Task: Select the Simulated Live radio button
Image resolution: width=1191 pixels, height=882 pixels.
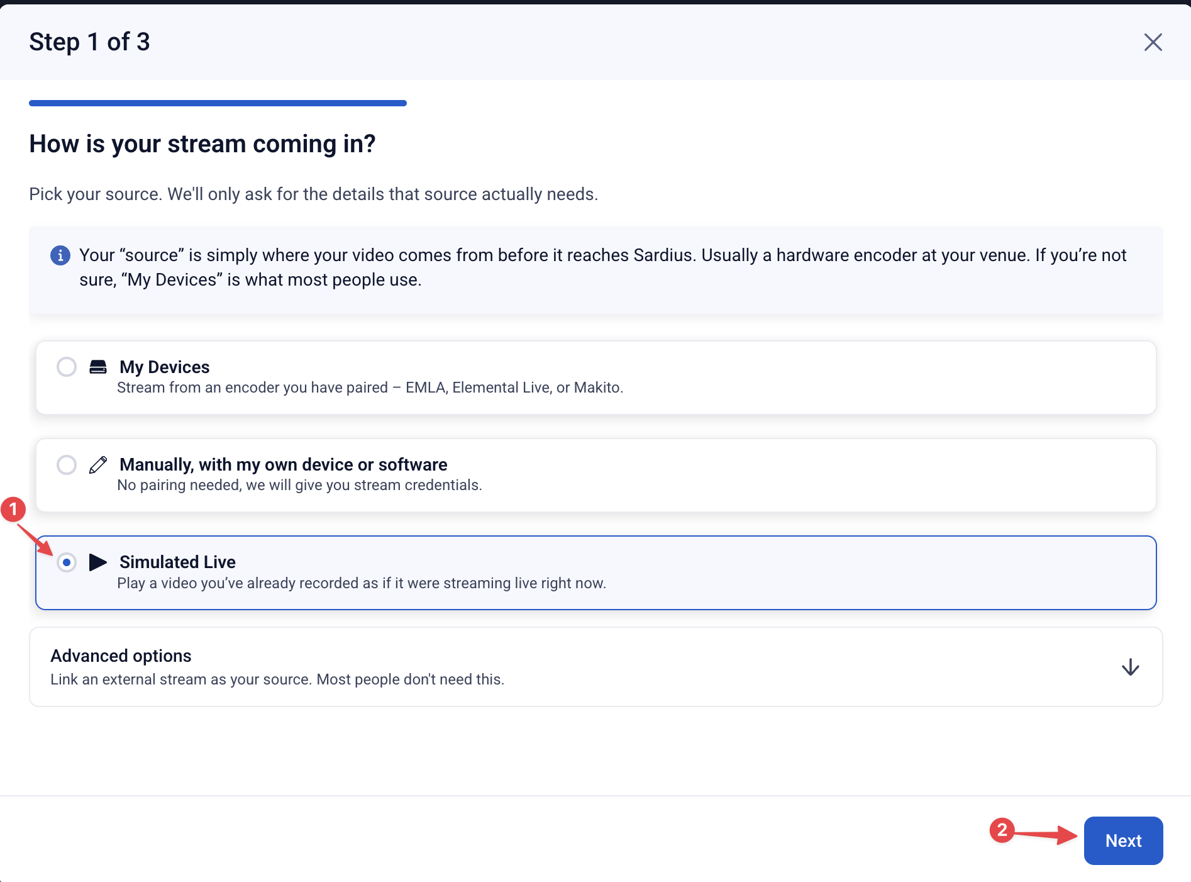Action: (67, 562)
